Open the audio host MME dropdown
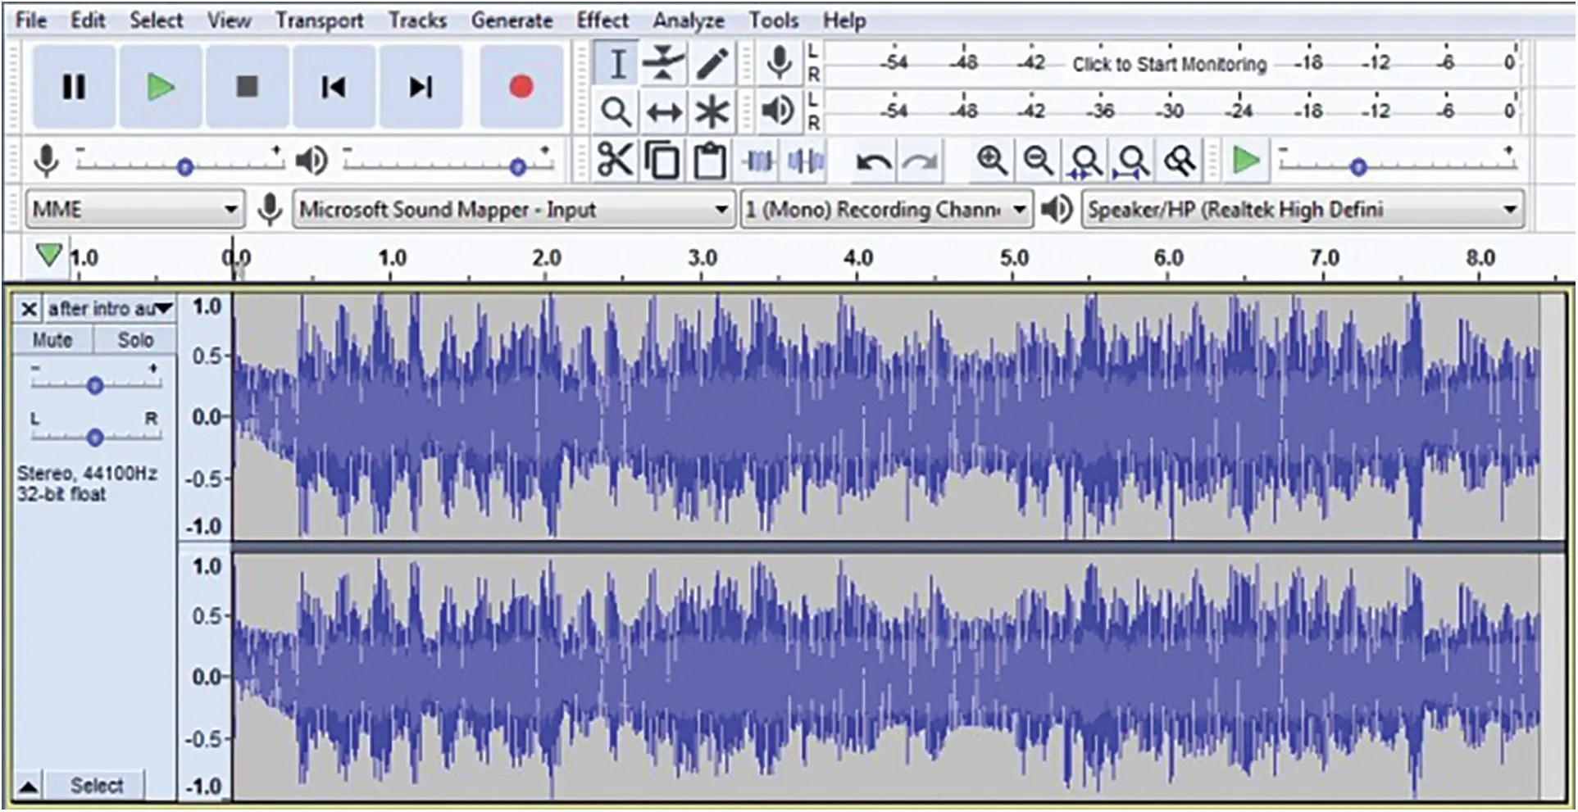 [135, 210]
